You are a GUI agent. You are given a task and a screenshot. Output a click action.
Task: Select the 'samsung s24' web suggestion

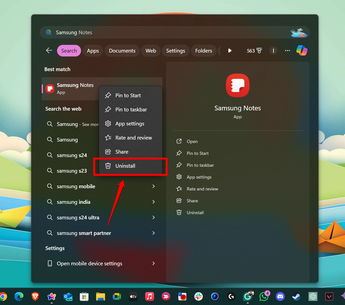click(x=72, y=156)
